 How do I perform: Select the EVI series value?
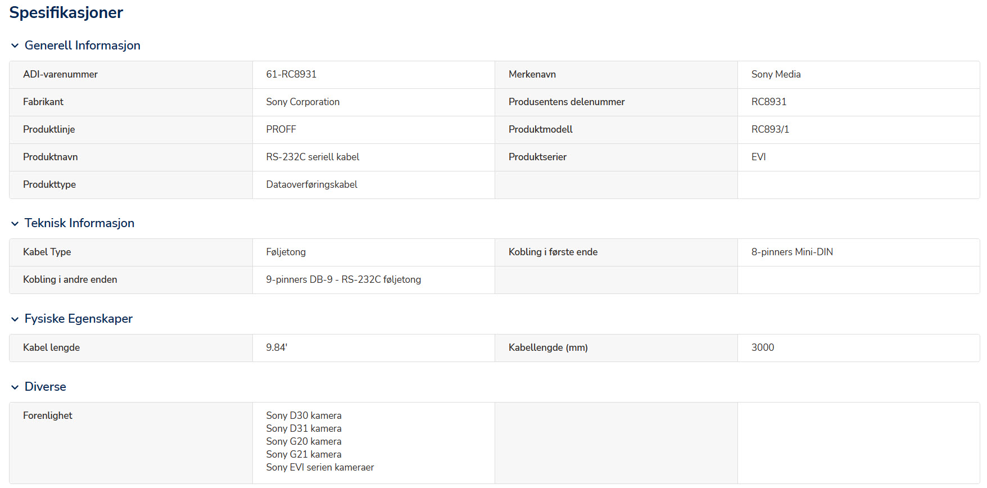tap(759, 157)
